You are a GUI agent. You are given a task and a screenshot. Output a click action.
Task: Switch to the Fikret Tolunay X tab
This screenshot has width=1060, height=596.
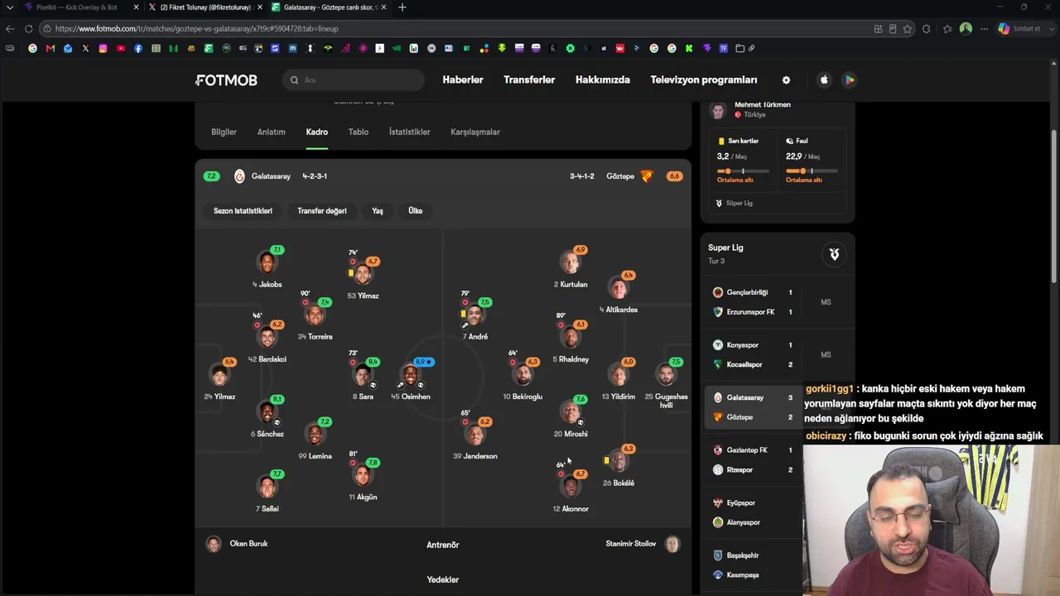tap(205, 7)
